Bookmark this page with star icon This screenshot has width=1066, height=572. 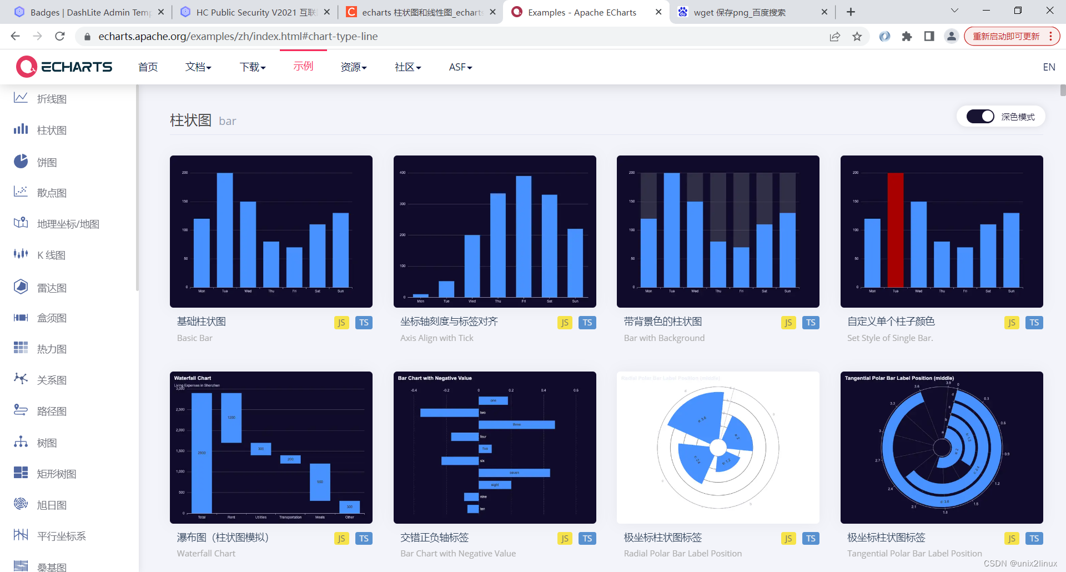(857, 36)
